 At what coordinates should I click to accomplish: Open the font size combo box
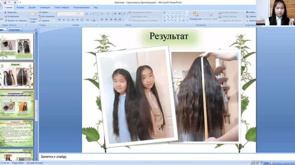[80, 14]
